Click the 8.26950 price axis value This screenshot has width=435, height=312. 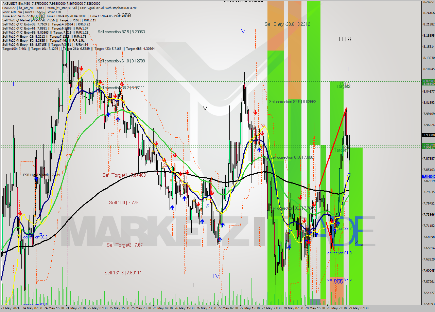point(429,2)
